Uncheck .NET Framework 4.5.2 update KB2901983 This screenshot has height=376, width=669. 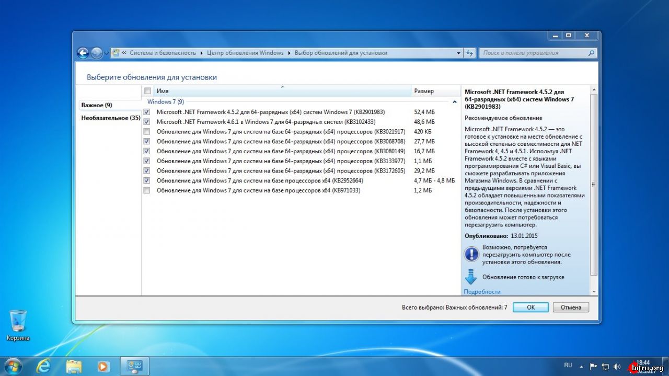pyautogui.click(x=147, y=112)
